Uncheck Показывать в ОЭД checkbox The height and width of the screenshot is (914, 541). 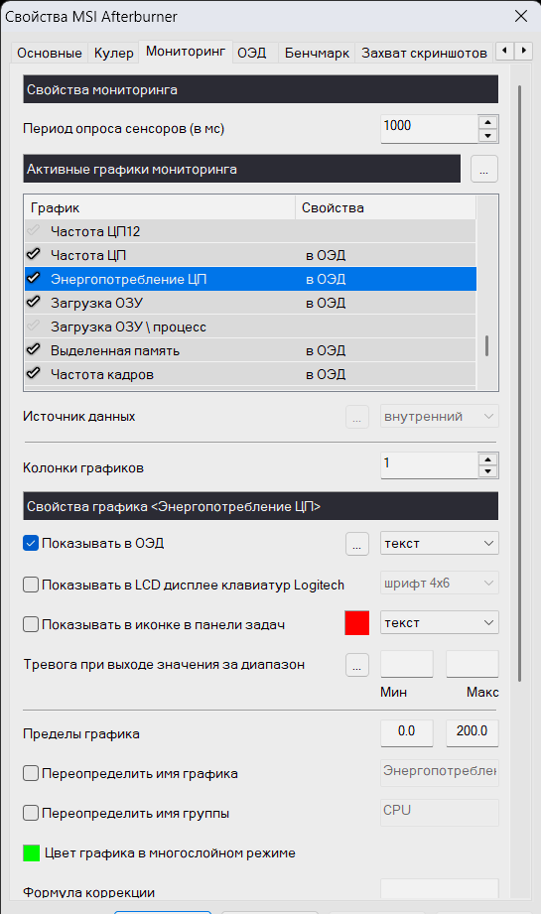pos(31,543)
